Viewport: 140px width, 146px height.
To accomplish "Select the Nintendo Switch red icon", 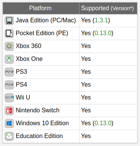I will click(9, 110).
